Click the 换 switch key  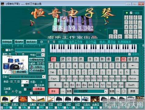click(x=117, y=59)
